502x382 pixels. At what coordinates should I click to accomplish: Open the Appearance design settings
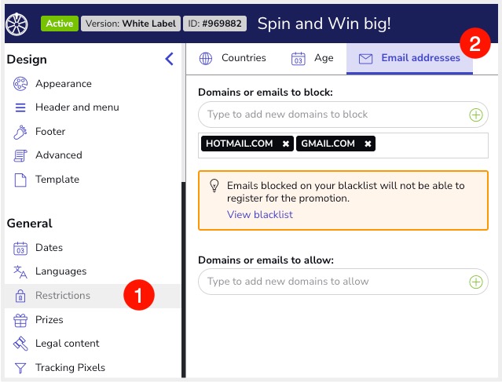tap(63, 84)
